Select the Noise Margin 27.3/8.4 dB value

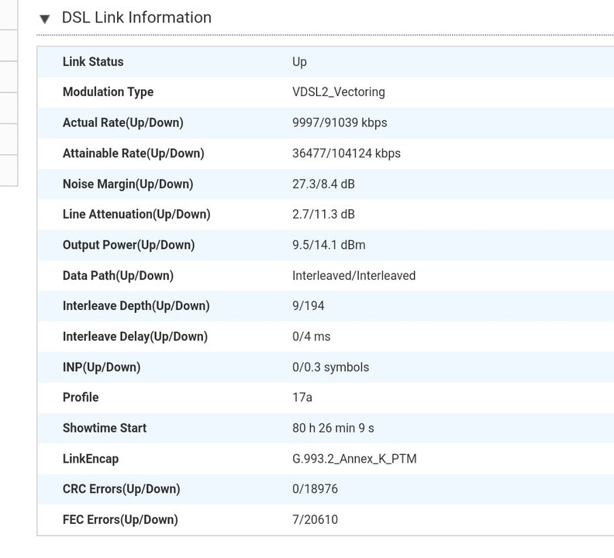click(x=323, y=184)
